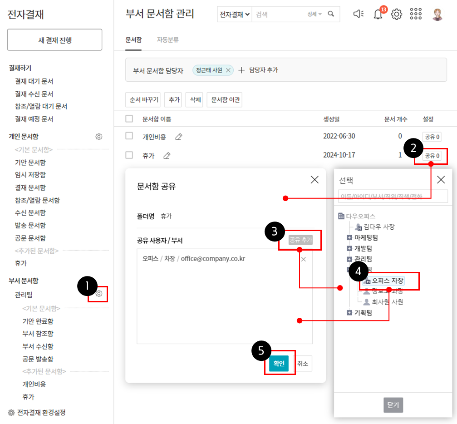Open the 전자결재 search scope dropdown
The image size is (457, 424).
235,15
